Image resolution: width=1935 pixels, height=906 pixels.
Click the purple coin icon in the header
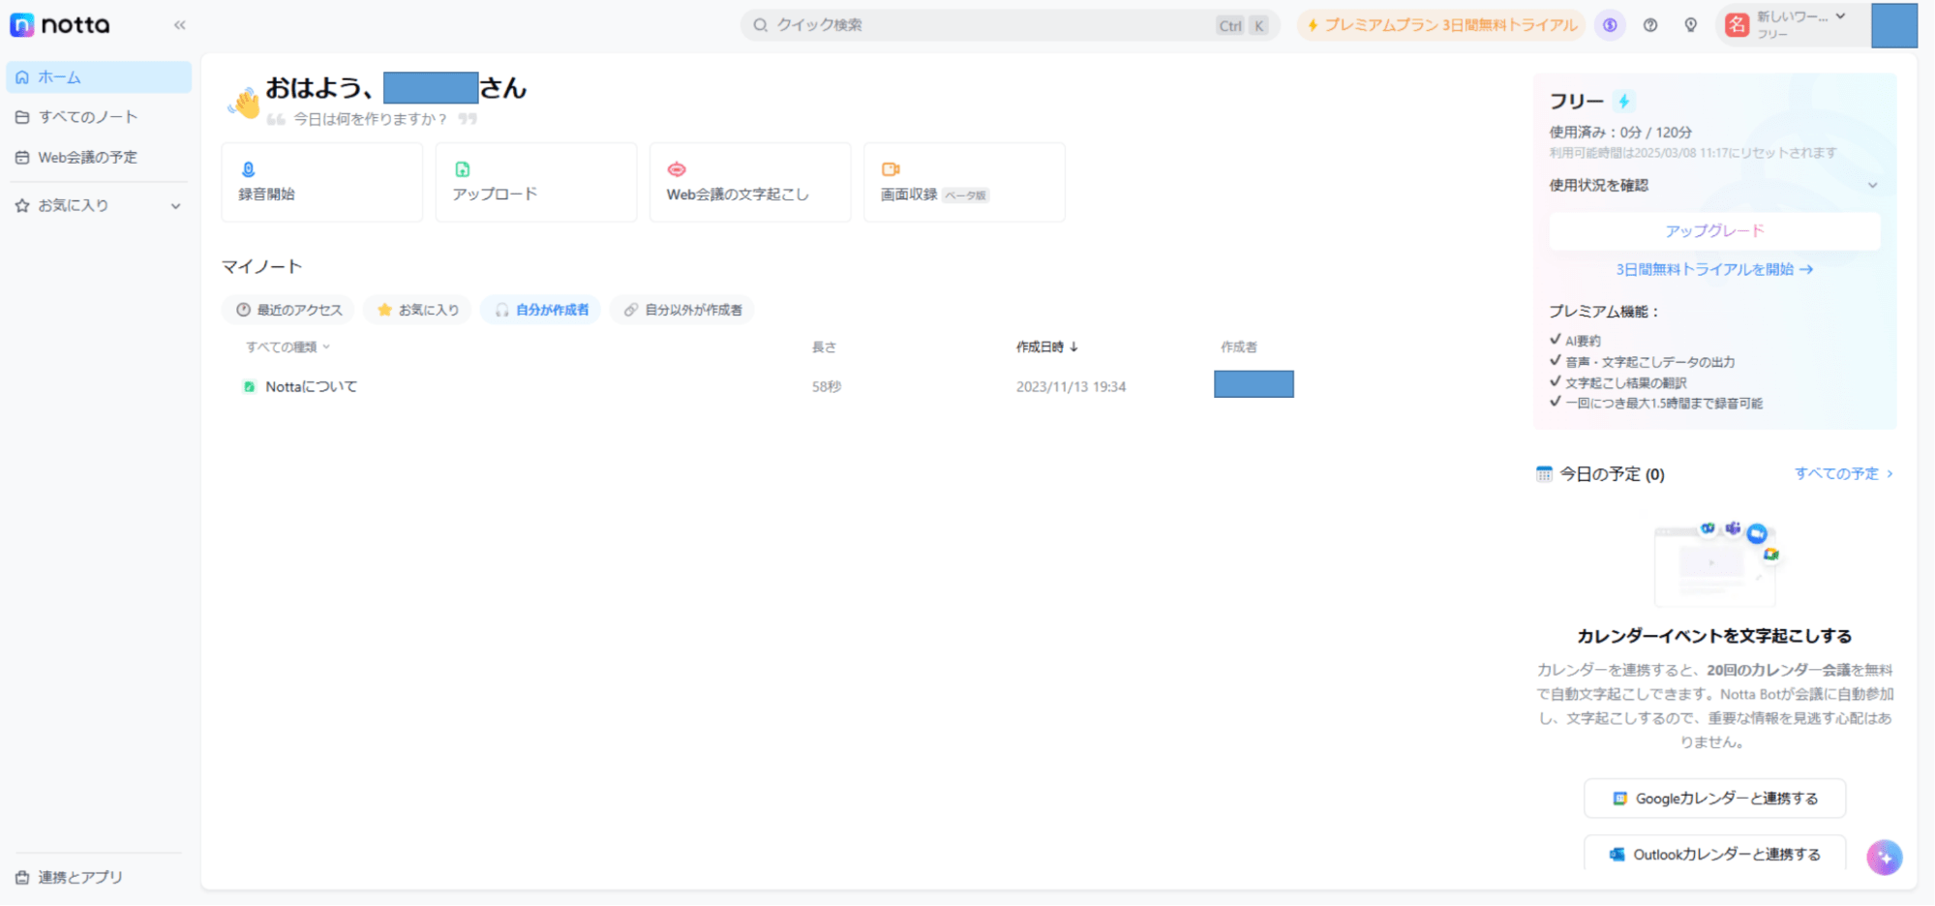click(1610, 25)
